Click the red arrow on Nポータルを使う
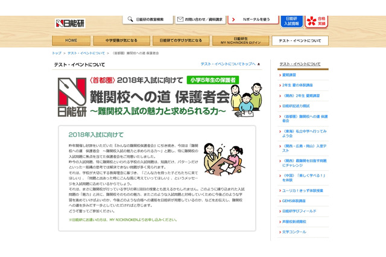Screen dimensions: 386x257 [233, 19]
